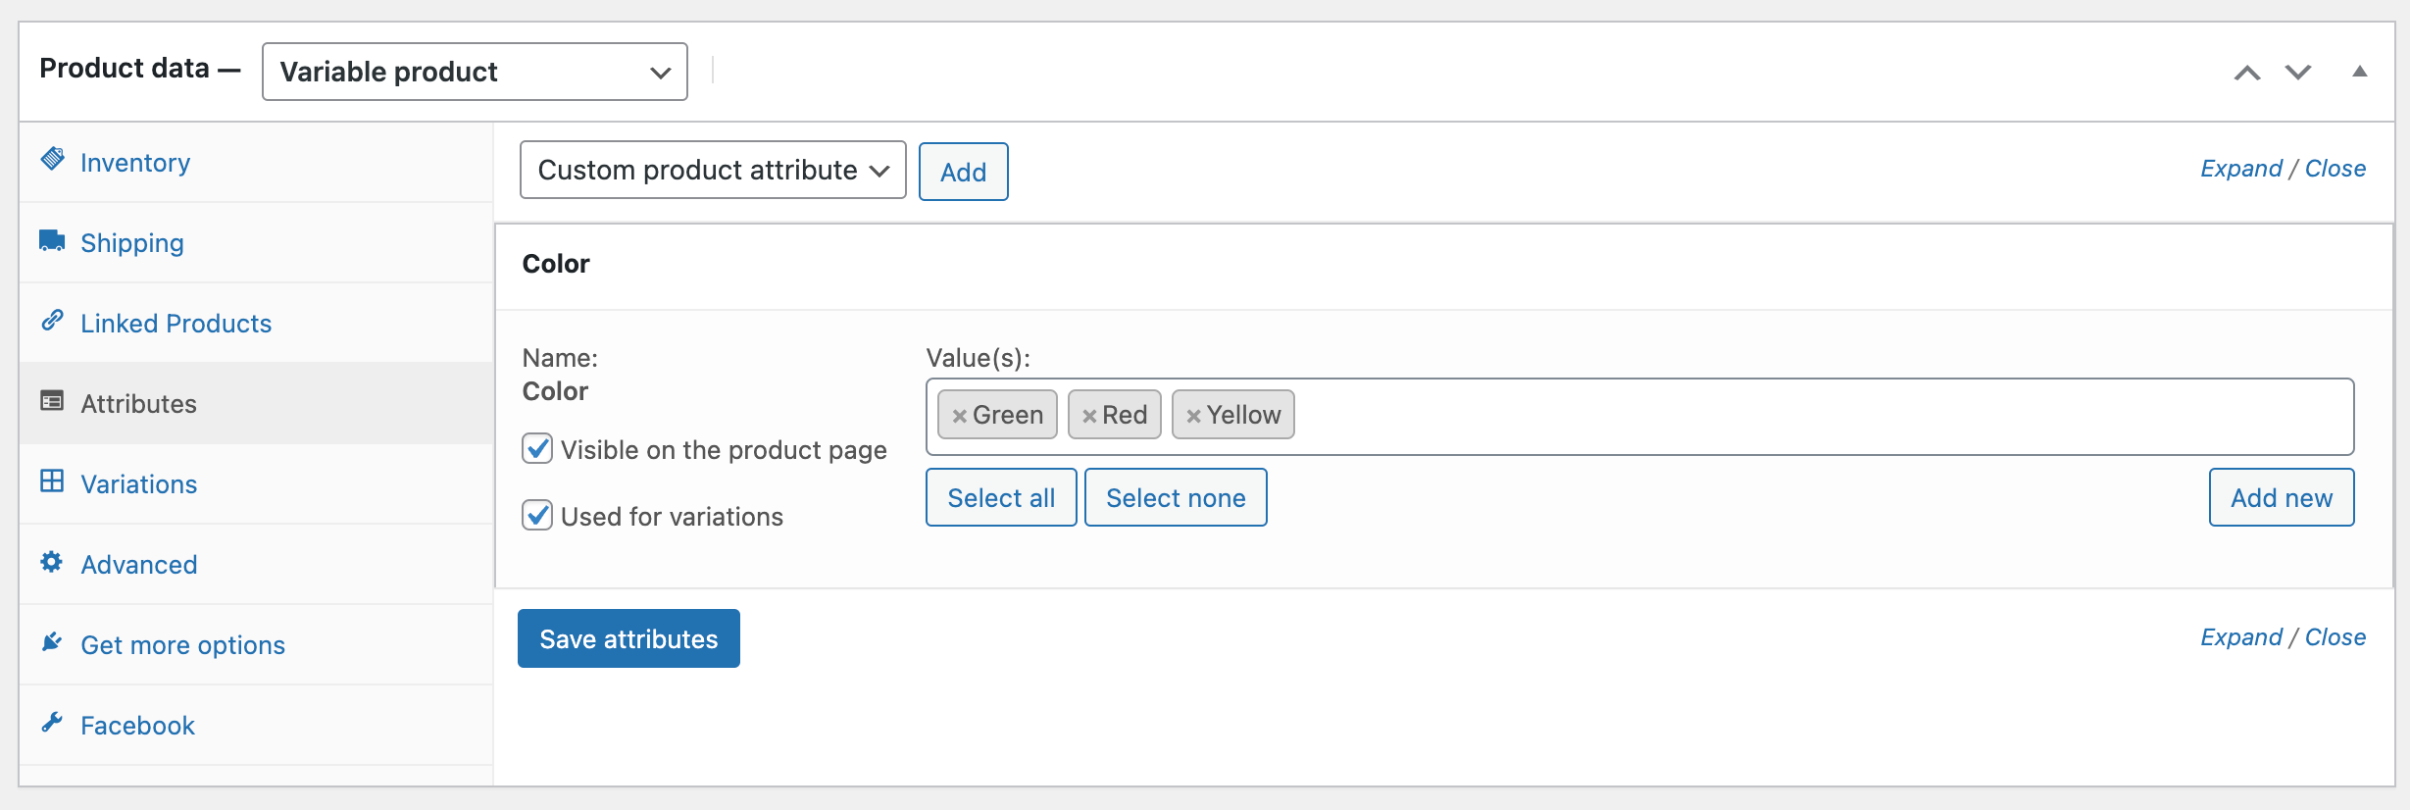Click bottom Close link near Save attributes

pyautogui.click(x=2335, y=637)
